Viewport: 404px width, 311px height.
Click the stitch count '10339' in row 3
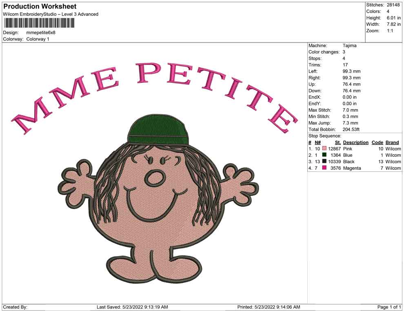click(335, 162)
